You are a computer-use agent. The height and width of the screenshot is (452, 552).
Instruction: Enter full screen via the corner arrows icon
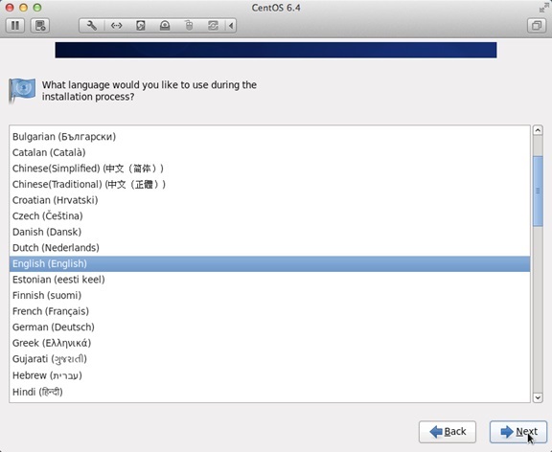(543, 8)
